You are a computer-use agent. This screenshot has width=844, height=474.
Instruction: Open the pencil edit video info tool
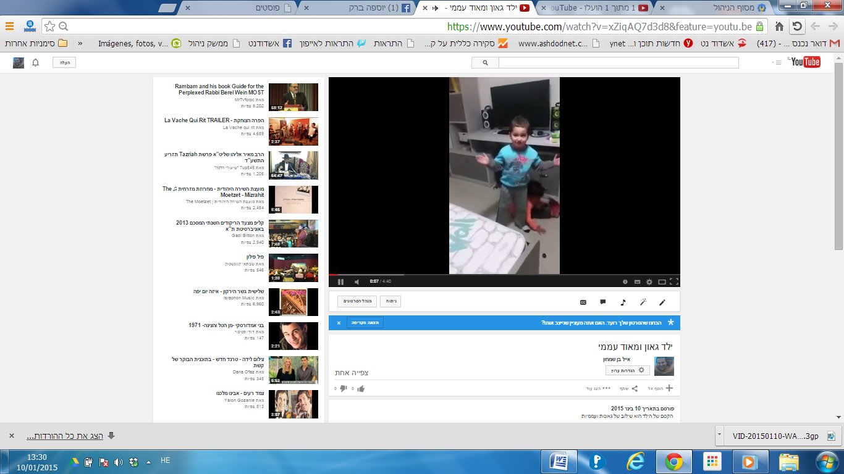(x=662, y=302)
